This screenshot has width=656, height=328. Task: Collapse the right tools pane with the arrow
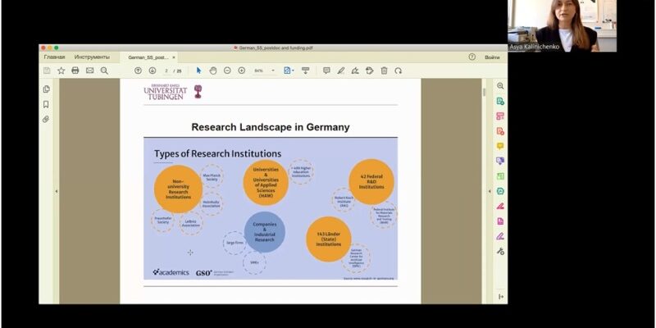(490, 191)
